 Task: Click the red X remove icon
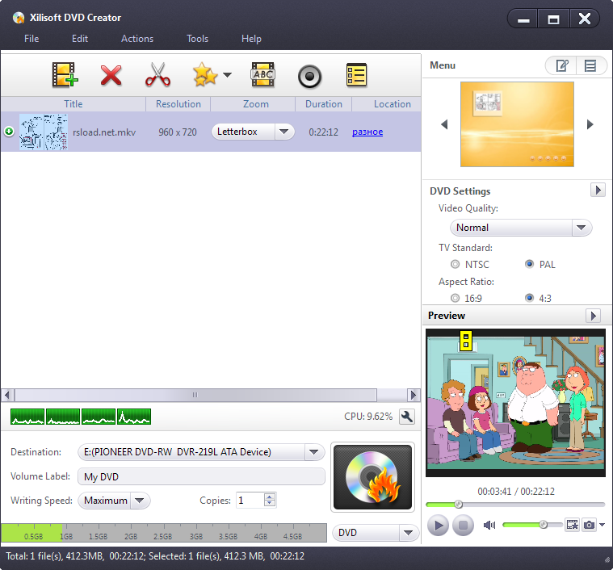point(111,75)
